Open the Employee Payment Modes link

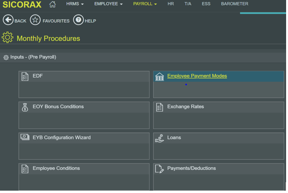(197, 76)
